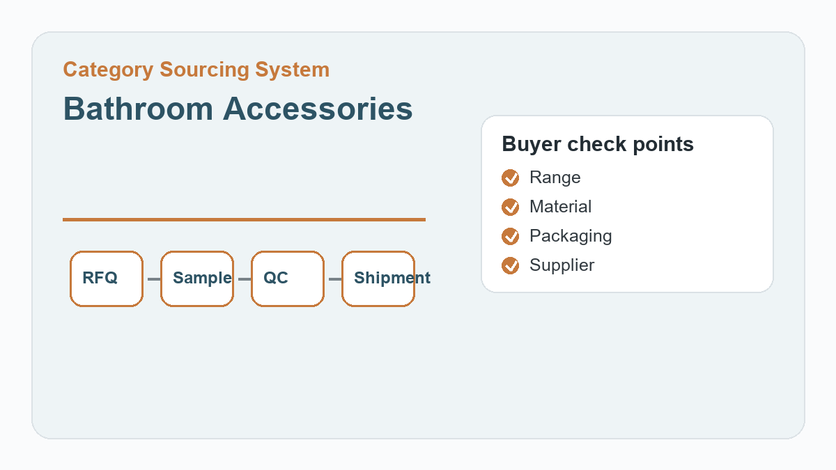Viewport: 836px width, 470px height.
Task: Open the QC step box
Action: (x=288, y=279)
